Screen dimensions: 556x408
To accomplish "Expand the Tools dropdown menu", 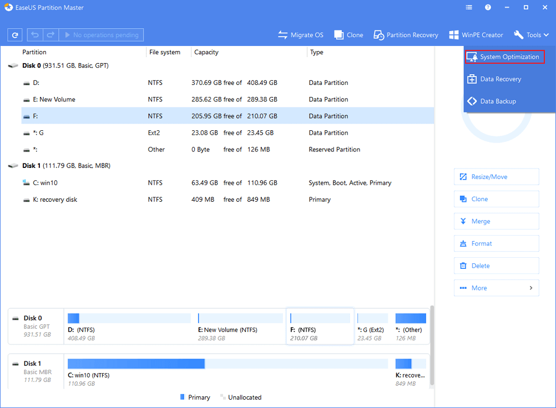I will tap(531, 35).
